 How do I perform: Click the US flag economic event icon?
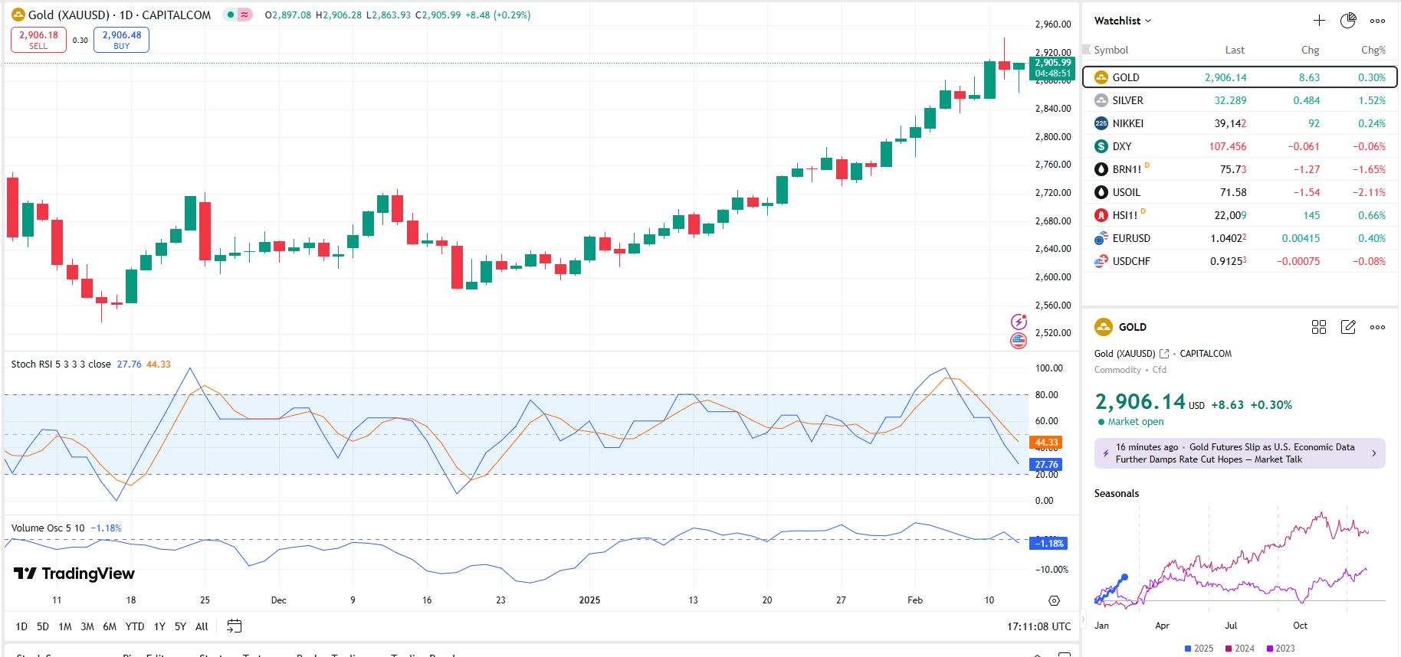click(x=1019, y=341)
